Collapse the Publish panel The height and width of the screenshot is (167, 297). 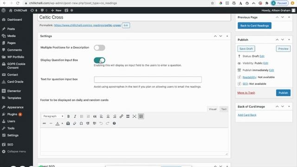pyautogui.click(x=289, y=39)
